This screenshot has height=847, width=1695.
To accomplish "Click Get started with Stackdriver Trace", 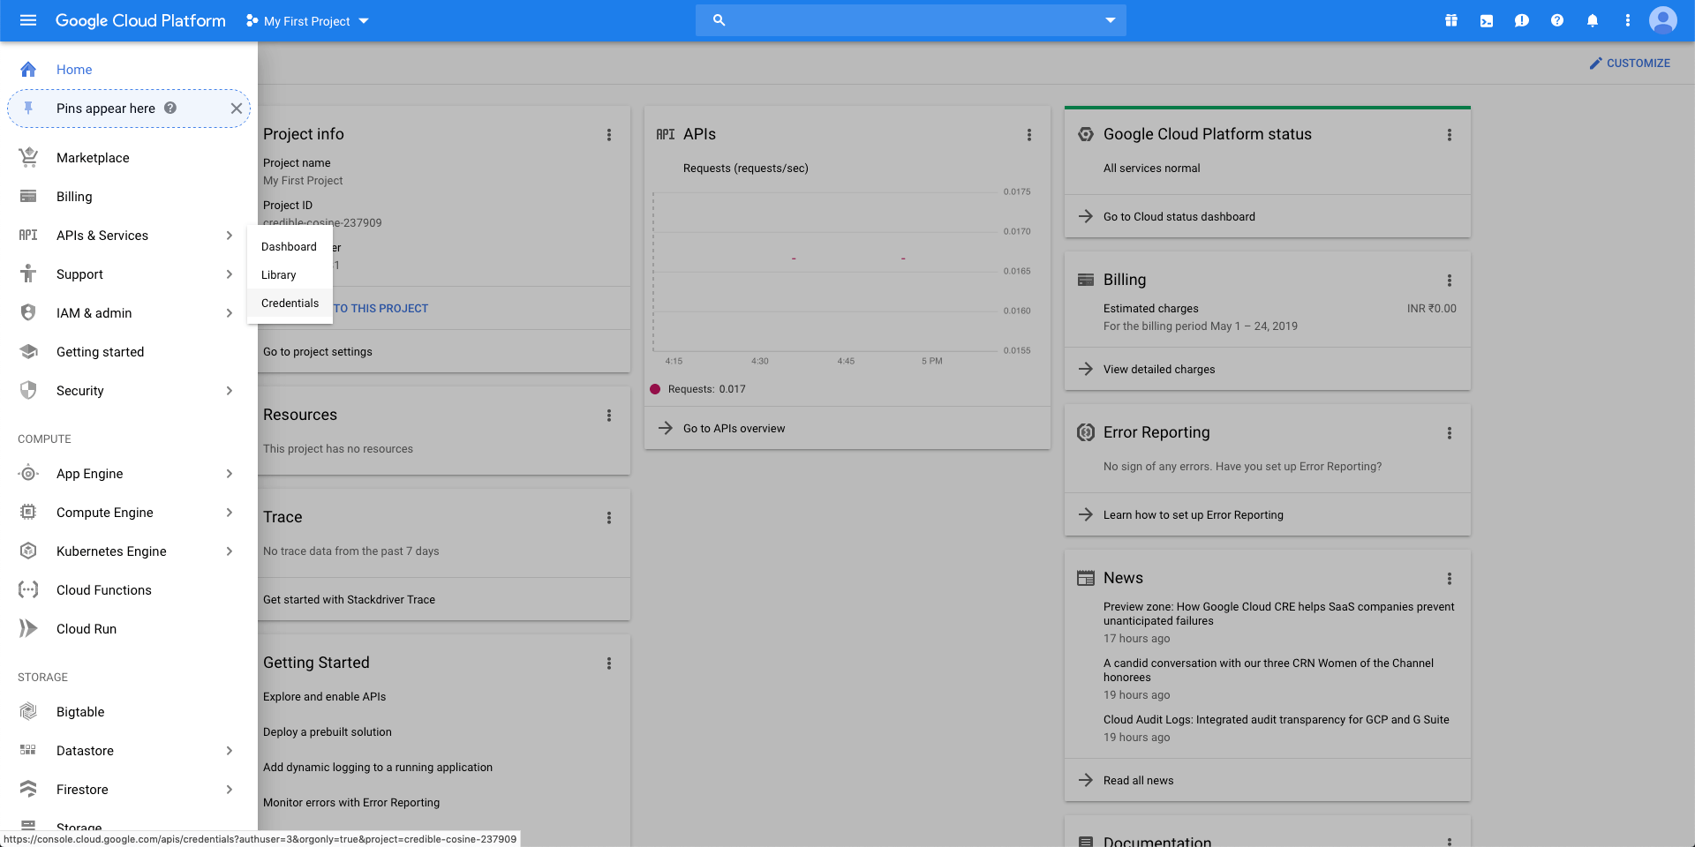I will [349, 599].
